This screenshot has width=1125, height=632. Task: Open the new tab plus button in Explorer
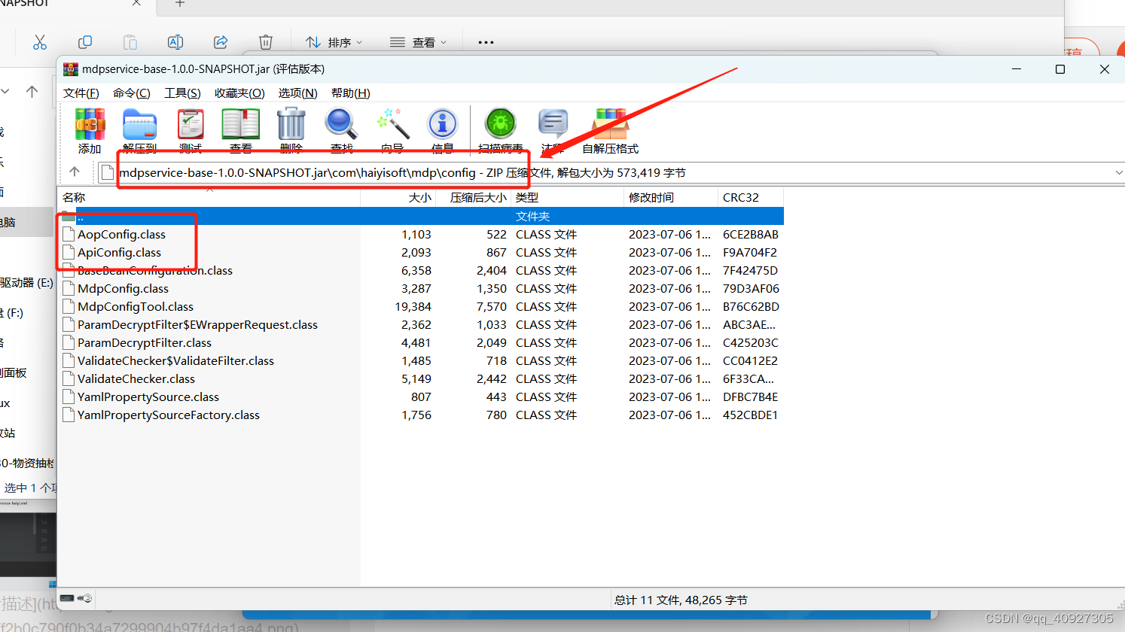click(x=180, y=4)
